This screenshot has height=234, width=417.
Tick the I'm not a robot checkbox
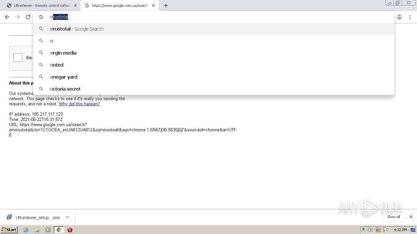click(x=18, y=58)
